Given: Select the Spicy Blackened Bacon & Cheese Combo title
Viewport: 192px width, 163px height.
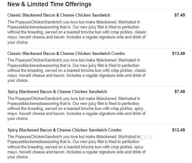Looking at the screenshot, I should (x=64, y=130).
